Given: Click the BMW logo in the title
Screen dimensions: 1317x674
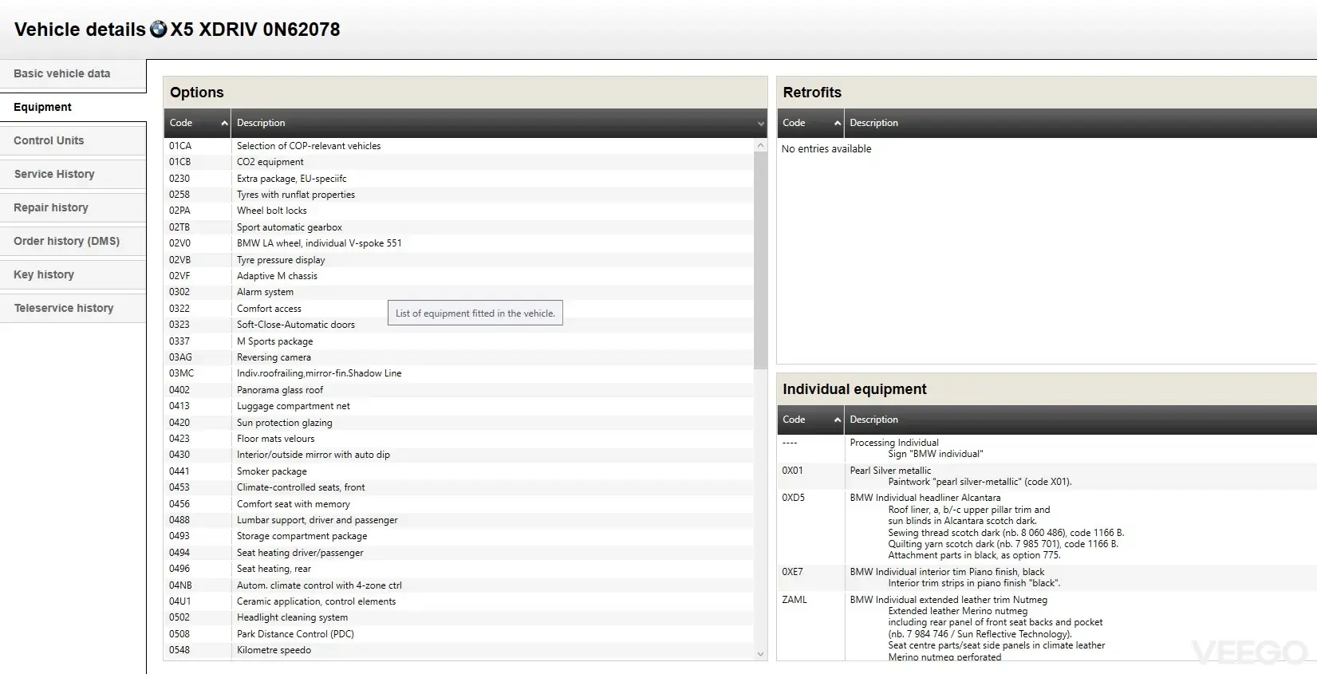Looking at the screenshot, I should 158,30.
